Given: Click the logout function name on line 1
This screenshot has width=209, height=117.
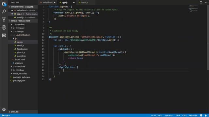Looking at the screenshot, I should click(63, 6).
